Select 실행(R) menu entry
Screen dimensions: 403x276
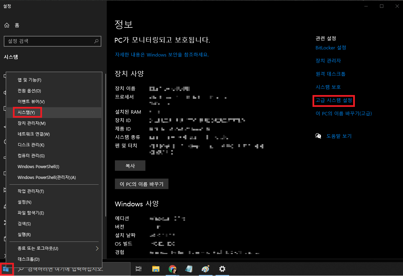coord(54,234)
